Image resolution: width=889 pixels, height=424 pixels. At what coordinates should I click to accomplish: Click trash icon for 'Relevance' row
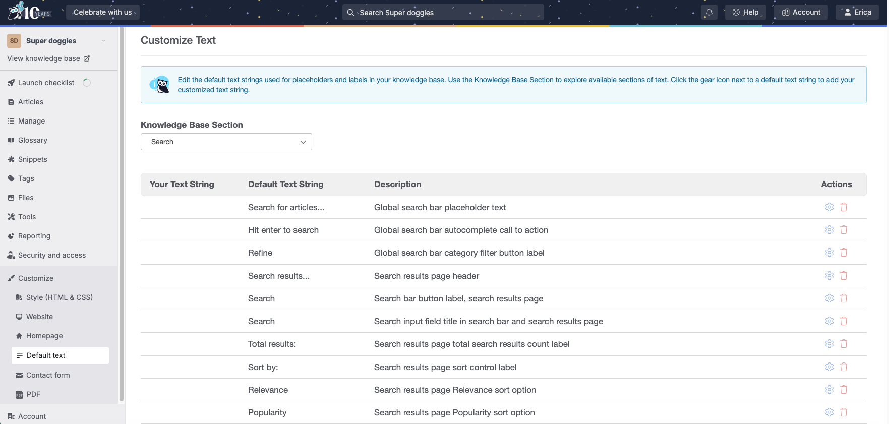point(844,390)
